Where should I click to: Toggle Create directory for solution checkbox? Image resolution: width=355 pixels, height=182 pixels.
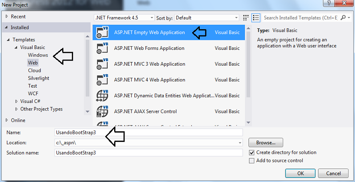[x=252, y=153]
